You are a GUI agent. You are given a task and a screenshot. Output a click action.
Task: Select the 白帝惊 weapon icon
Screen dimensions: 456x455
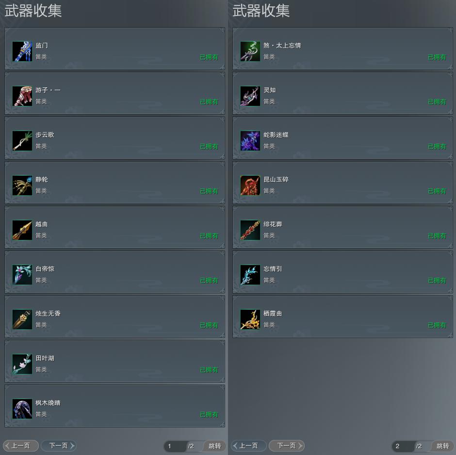pos(22,274)
